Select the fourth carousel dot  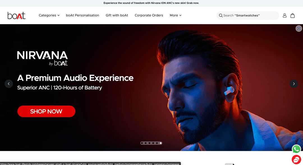[x=153, y=143]
